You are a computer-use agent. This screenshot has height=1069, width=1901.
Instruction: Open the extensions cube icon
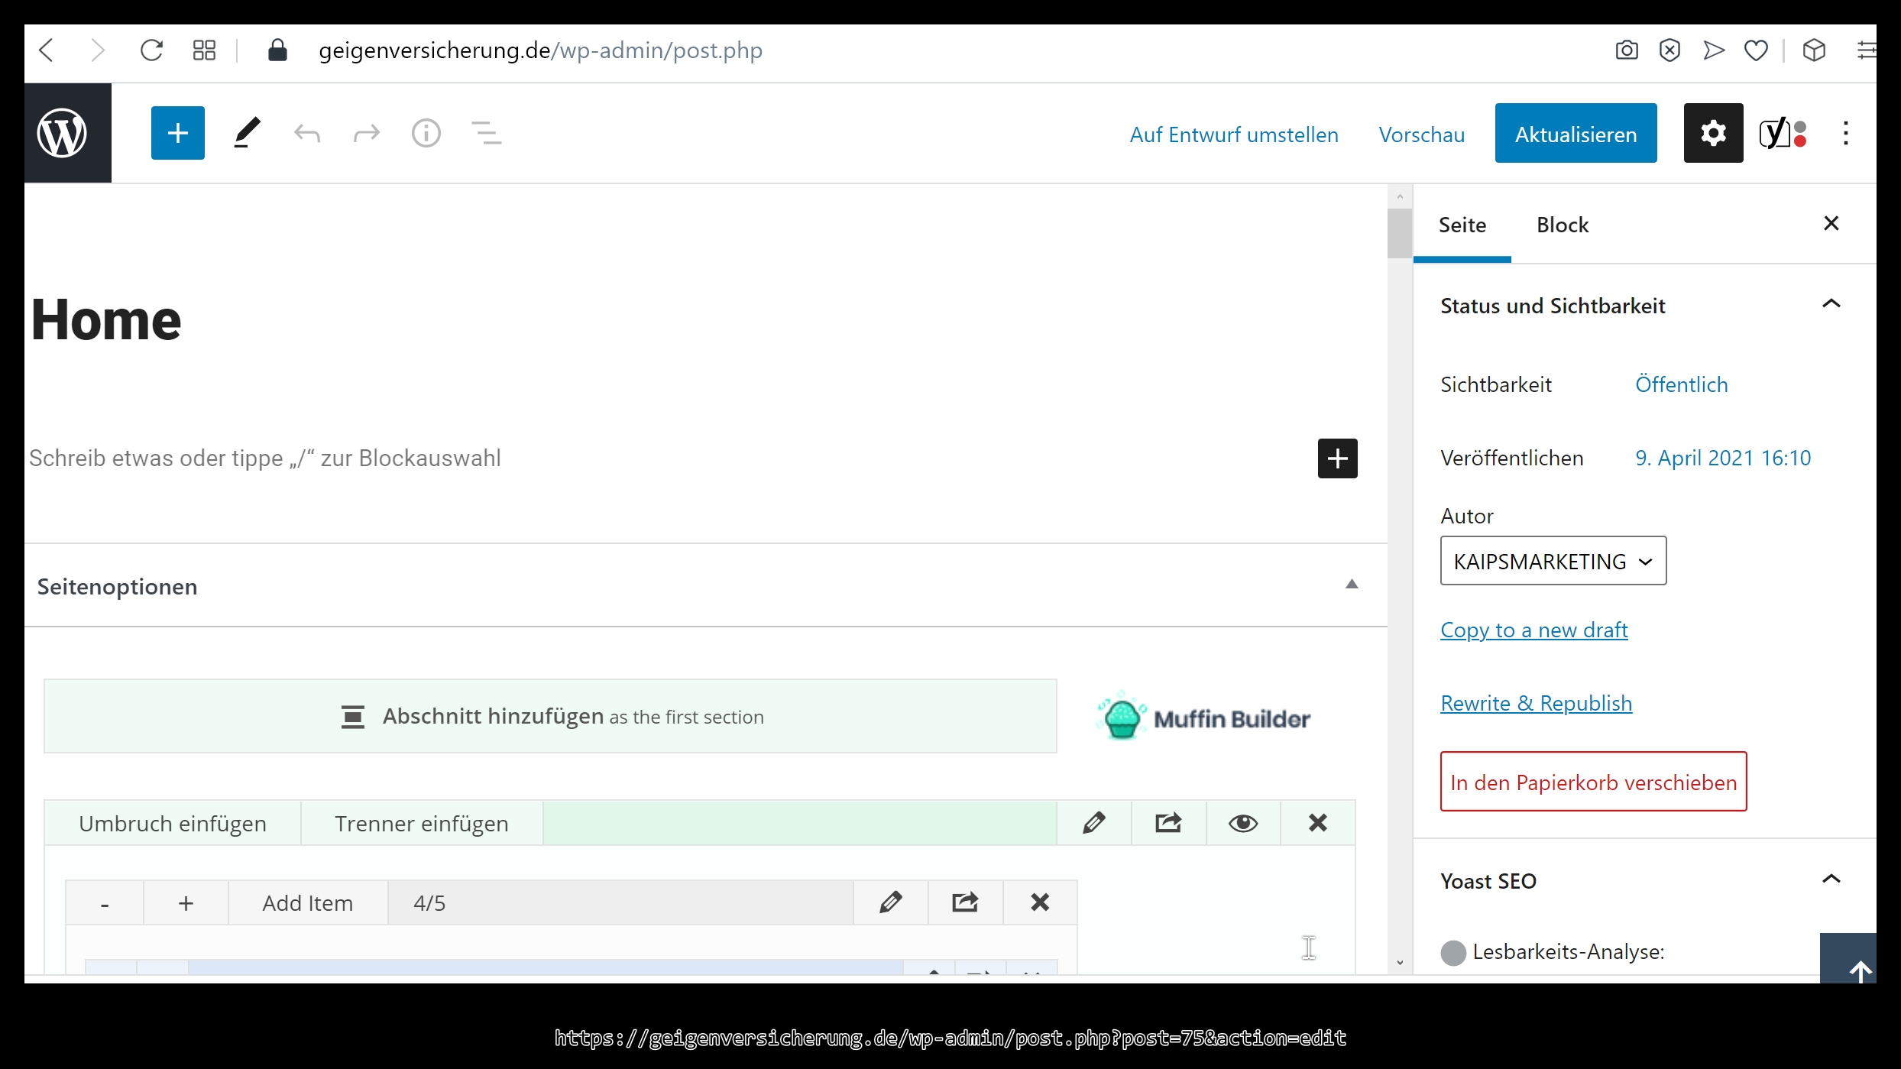tap(1814, 50)
